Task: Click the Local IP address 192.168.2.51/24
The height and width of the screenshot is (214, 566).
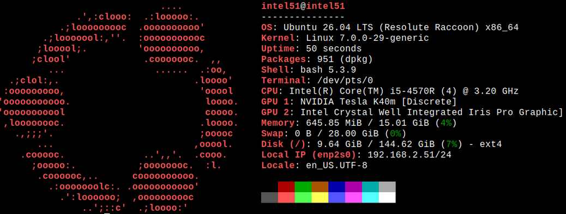Action: [409, 155]
